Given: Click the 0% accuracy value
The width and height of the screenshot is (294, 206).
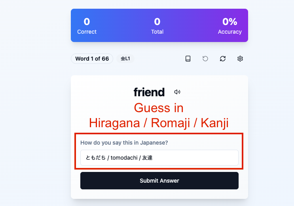Looking at the screenshot, I should [230, 22].
